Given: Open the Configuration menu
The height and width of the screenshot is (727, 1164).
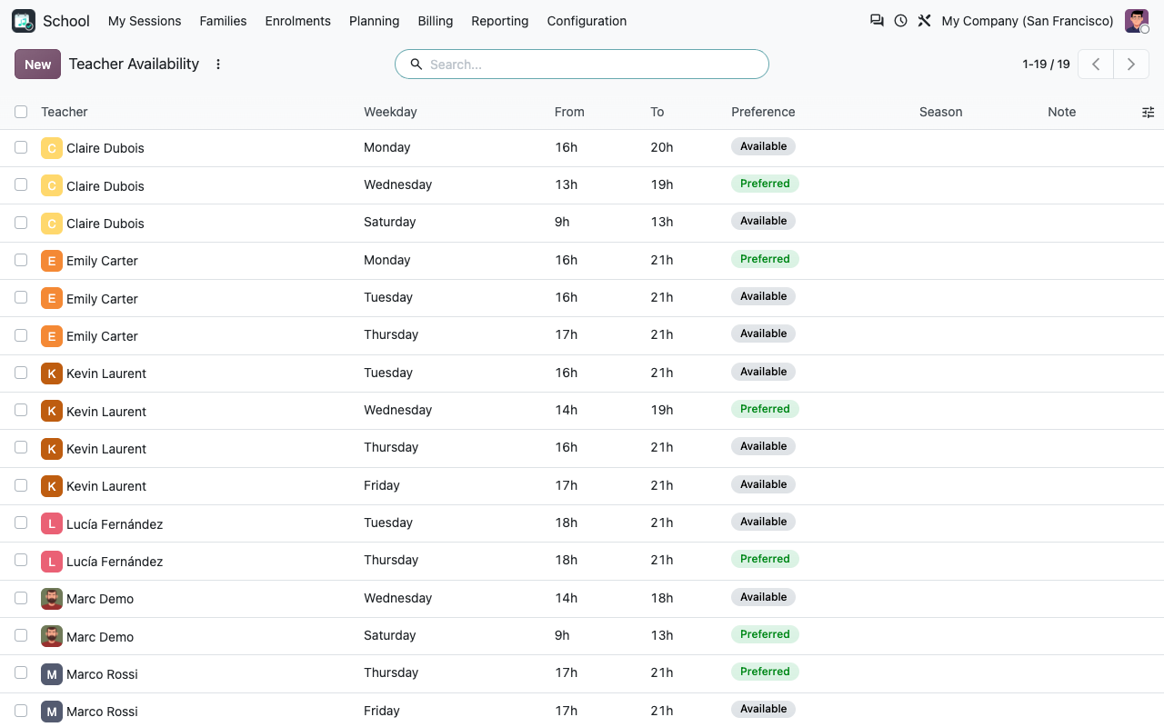Looking at the screenshot, I should [x=587, y=21].
